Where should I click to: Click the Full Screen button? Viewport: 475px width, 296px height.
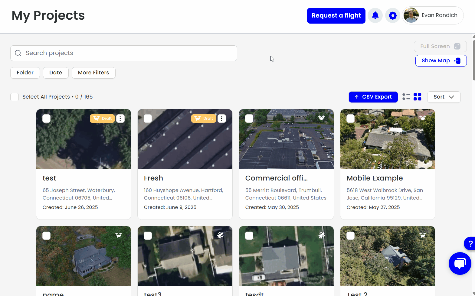(440, 47)
